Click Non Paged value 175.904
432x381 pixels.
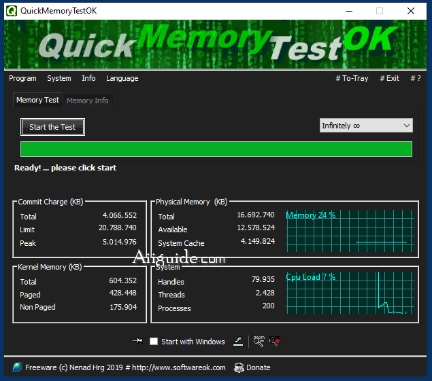click(123, 307)
